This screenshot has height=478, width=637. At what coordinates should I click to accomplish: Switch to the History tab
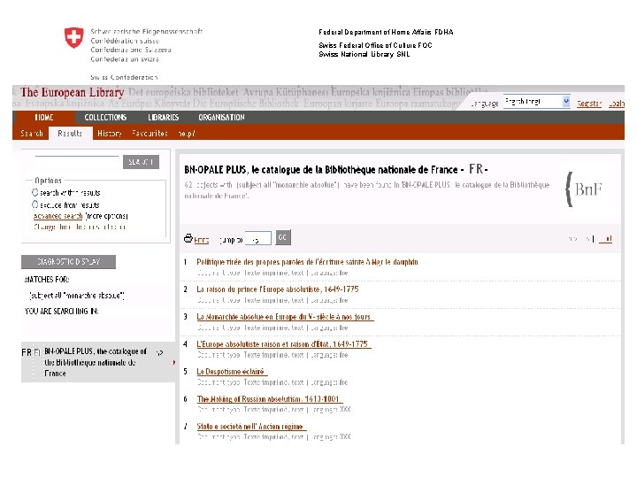[x=110, y=134]
